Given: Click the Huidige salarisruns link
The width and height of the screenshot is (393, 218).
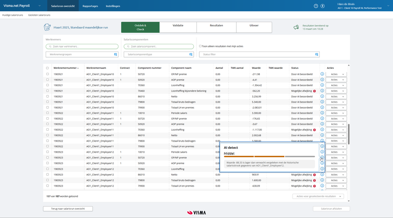Looking at the screenshot, I should pyautogui.click(x=13, y=15).
